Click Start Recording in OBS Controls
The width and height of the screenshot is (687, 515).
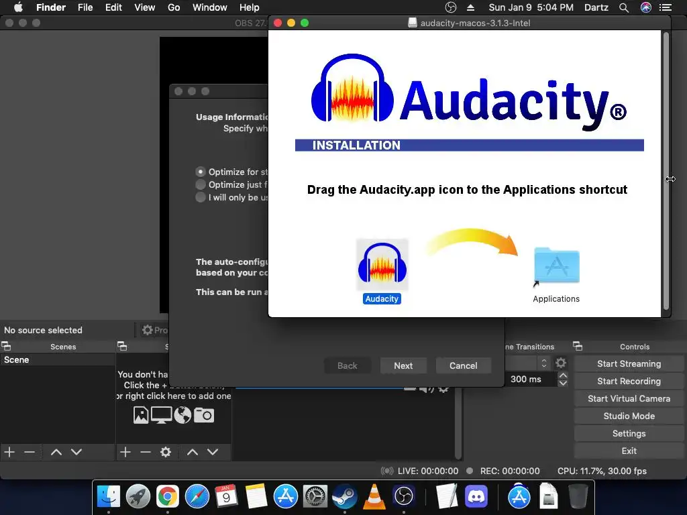tap(629, 381)
